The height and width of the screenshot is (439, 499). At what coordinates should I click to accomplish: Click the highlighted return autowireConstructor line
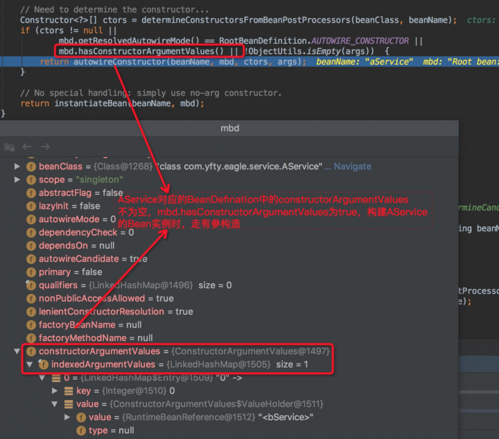point(249,61)
